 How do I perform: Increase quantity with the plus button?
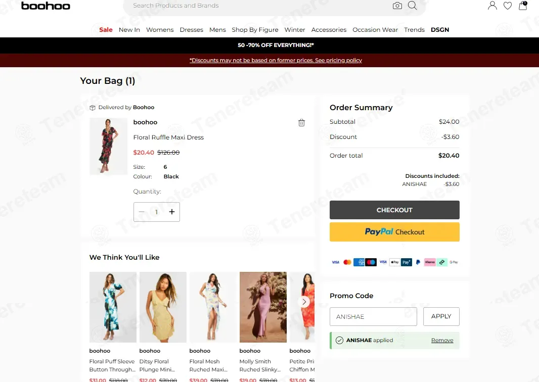click(x=172, y=212)
